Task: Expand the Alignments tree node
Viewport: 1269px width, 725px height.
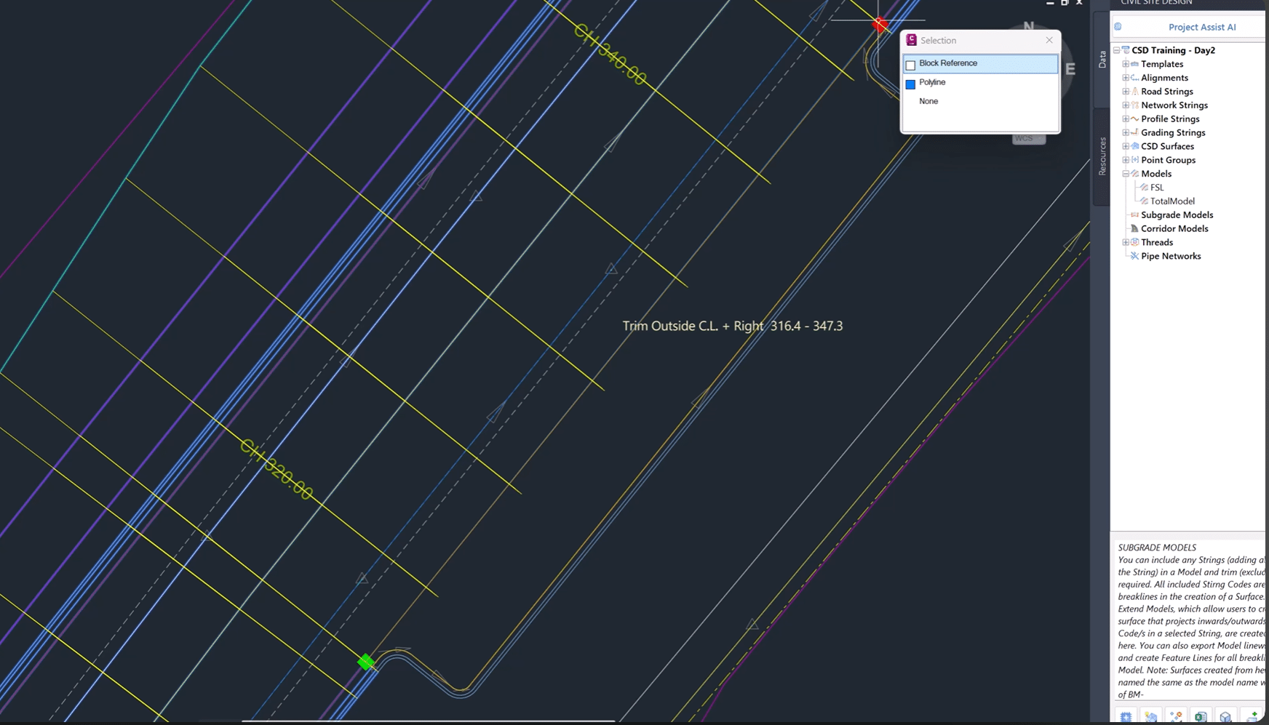Action: click(1126, 78)
